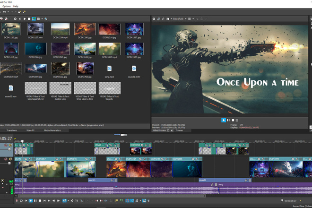This screenshot has height=208, width=312.
Task: Toggle Split Screen View in preview toolbar
Action: tap(168, 19)
